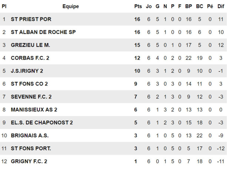Click the Equipe column header
Image resolution: width=227 pixels, height=169 pixels.
[x=71, y=6]
